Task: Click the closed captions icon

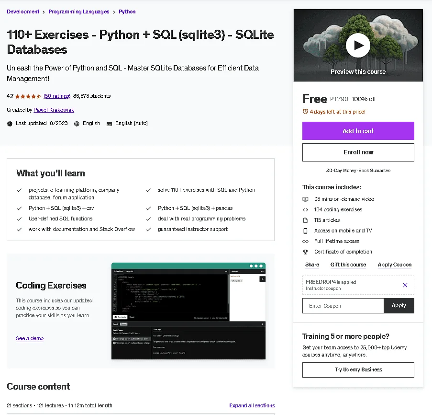Action: click(x=109, y=124)
